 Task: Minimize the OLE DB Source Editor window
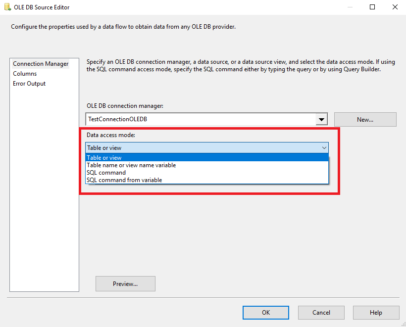[x=350, y=7]
